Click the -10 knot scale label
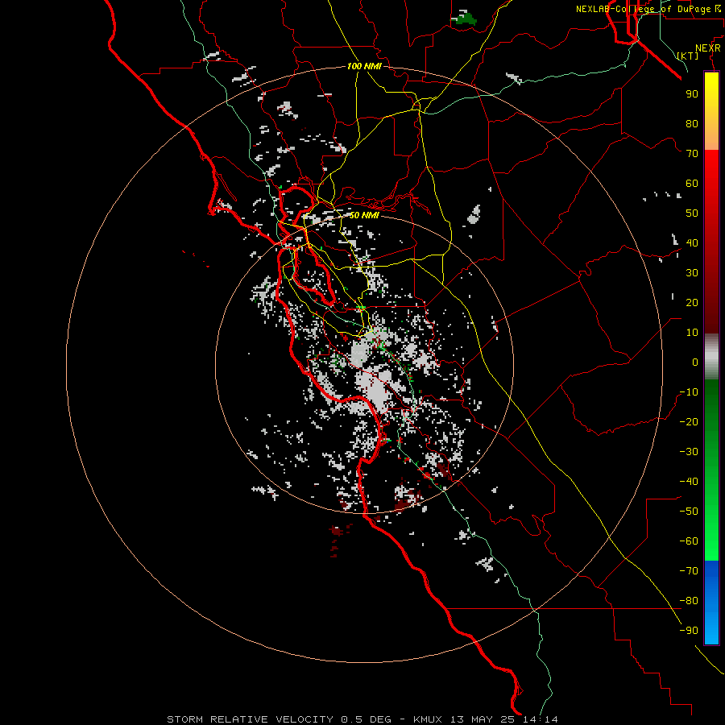This screenshot has width=725, height=725. 689,392
